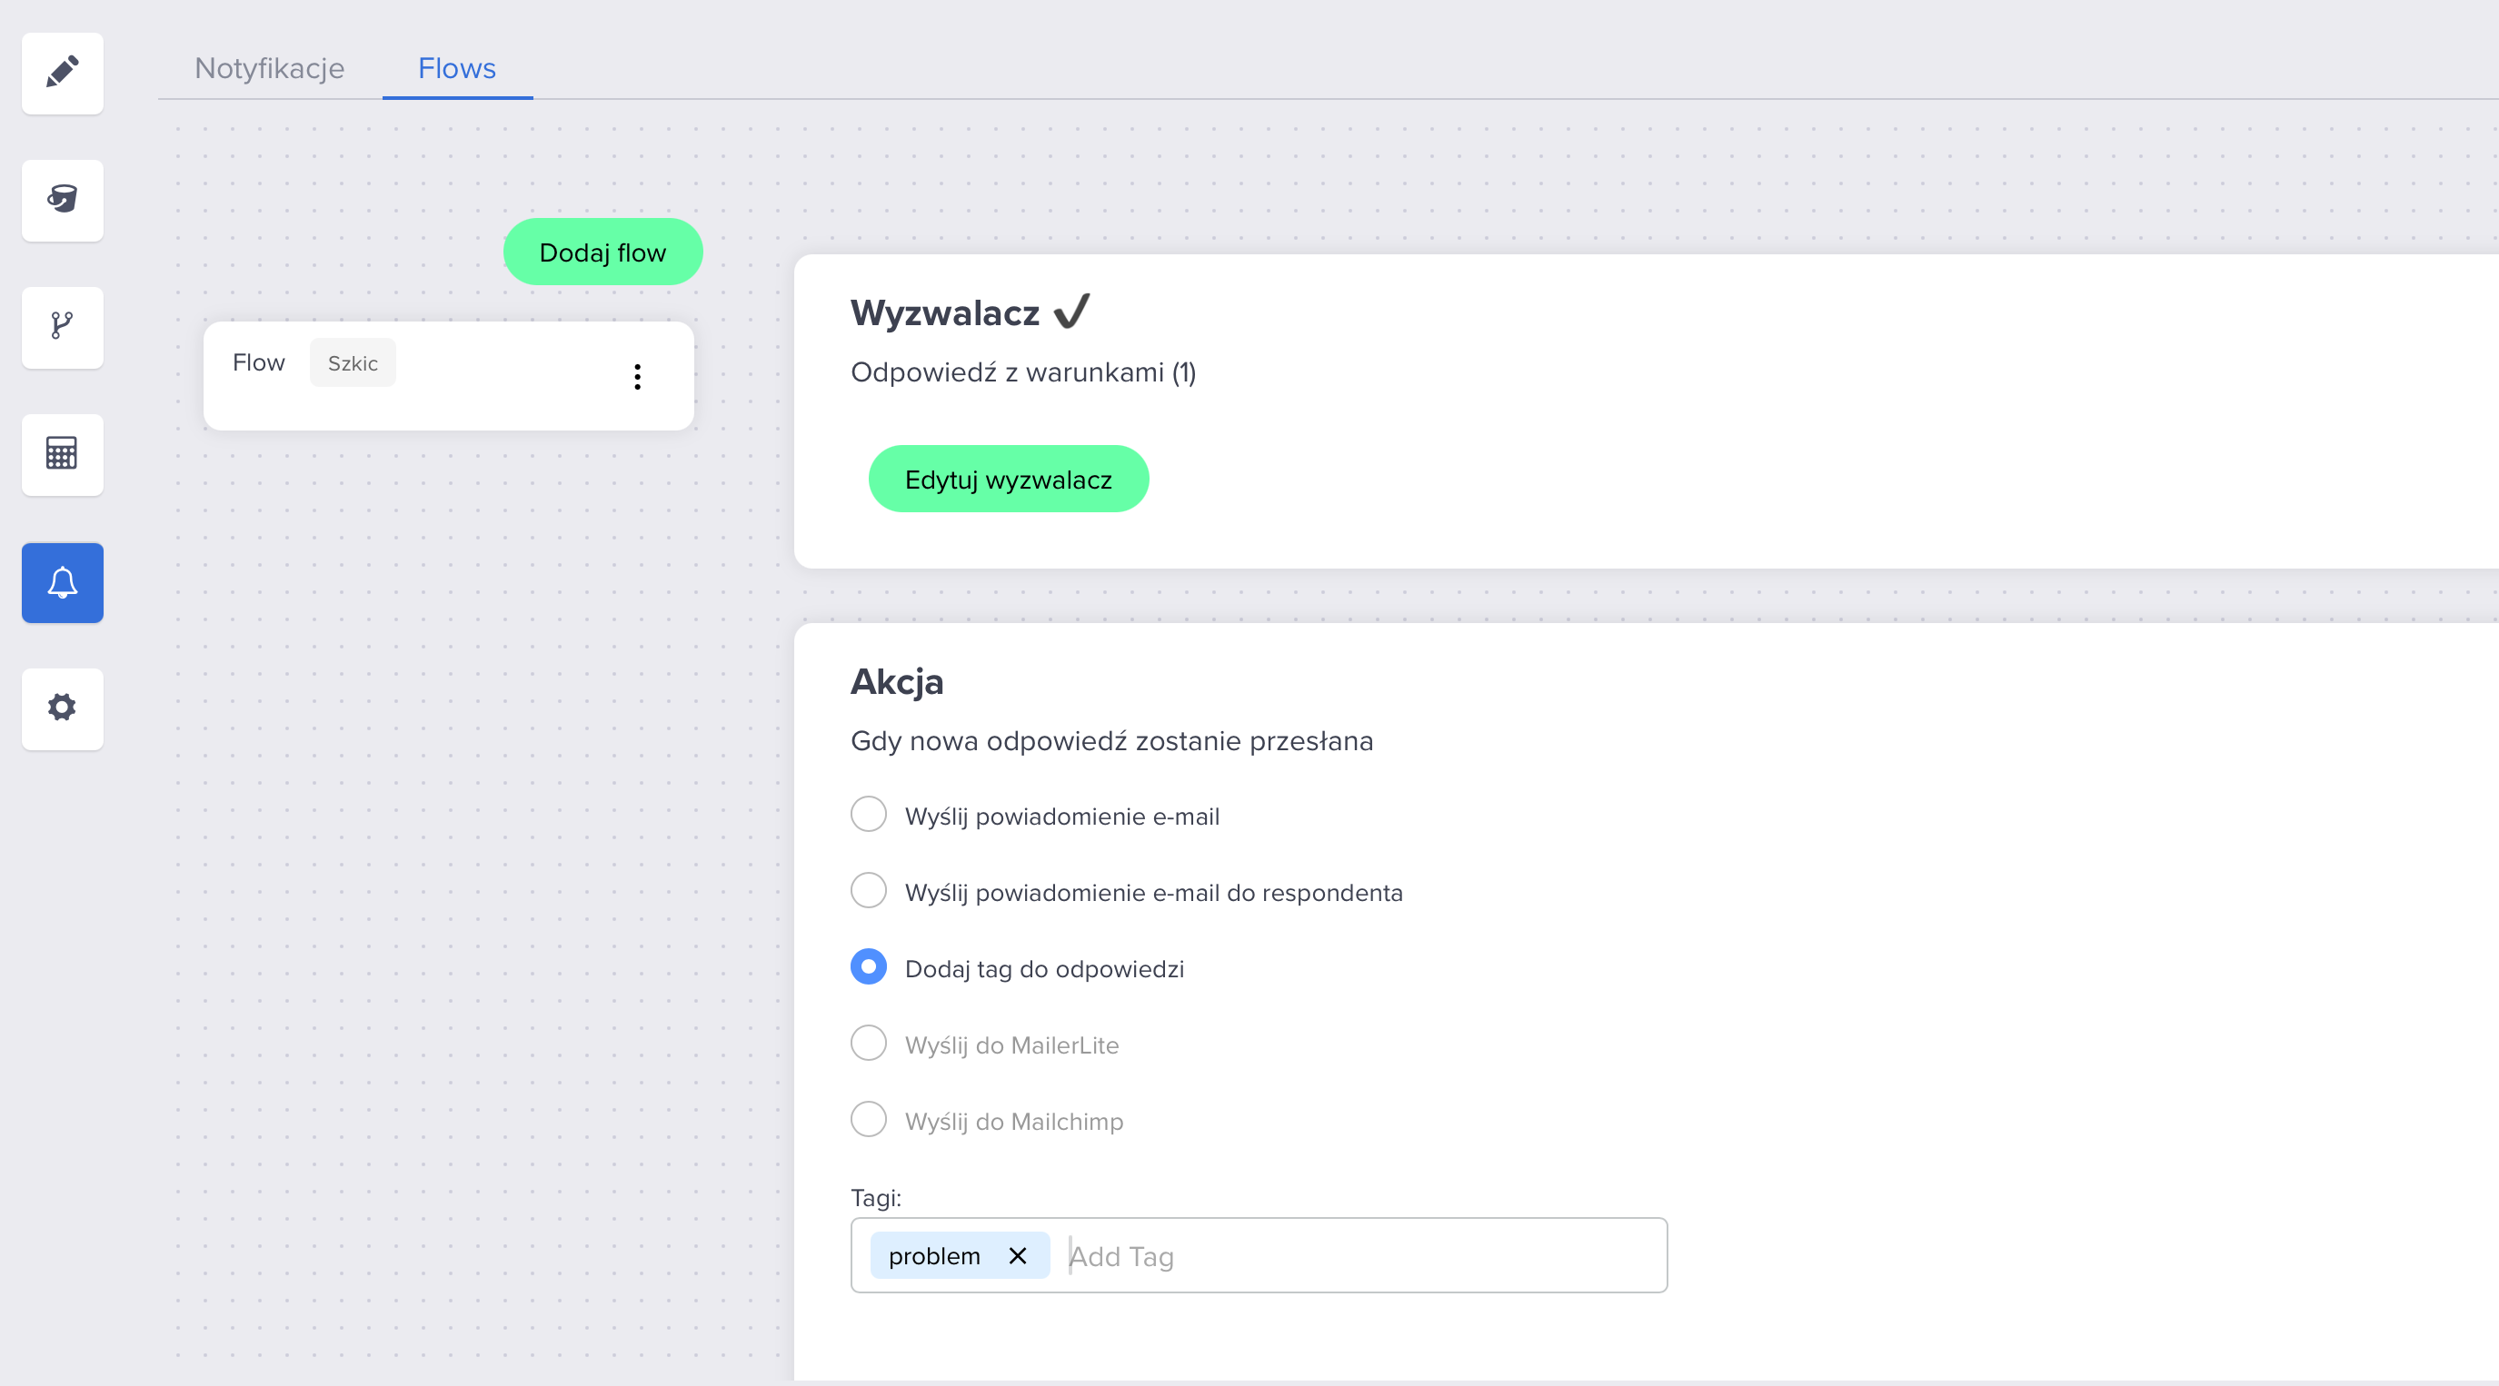Choose Dodaj tag do odpowiedzi option

(868, 967)
